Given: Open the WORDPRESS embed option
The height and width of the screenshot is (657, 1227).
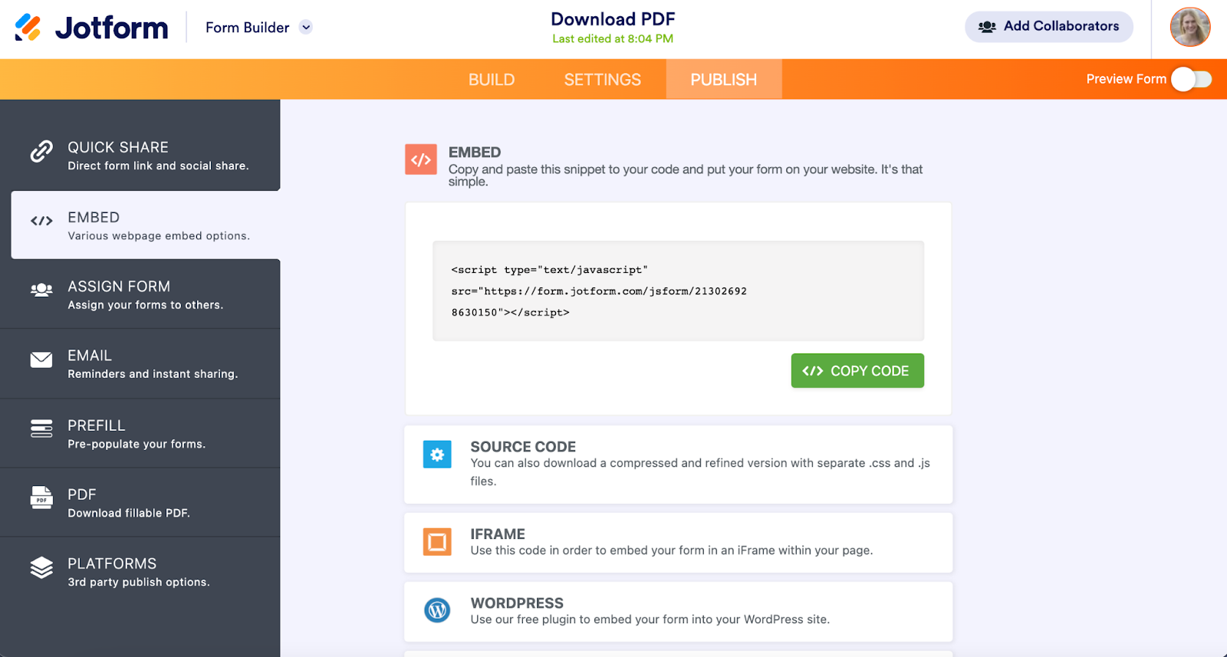Looking at the screenshot, I should click(x=678, y=612).
